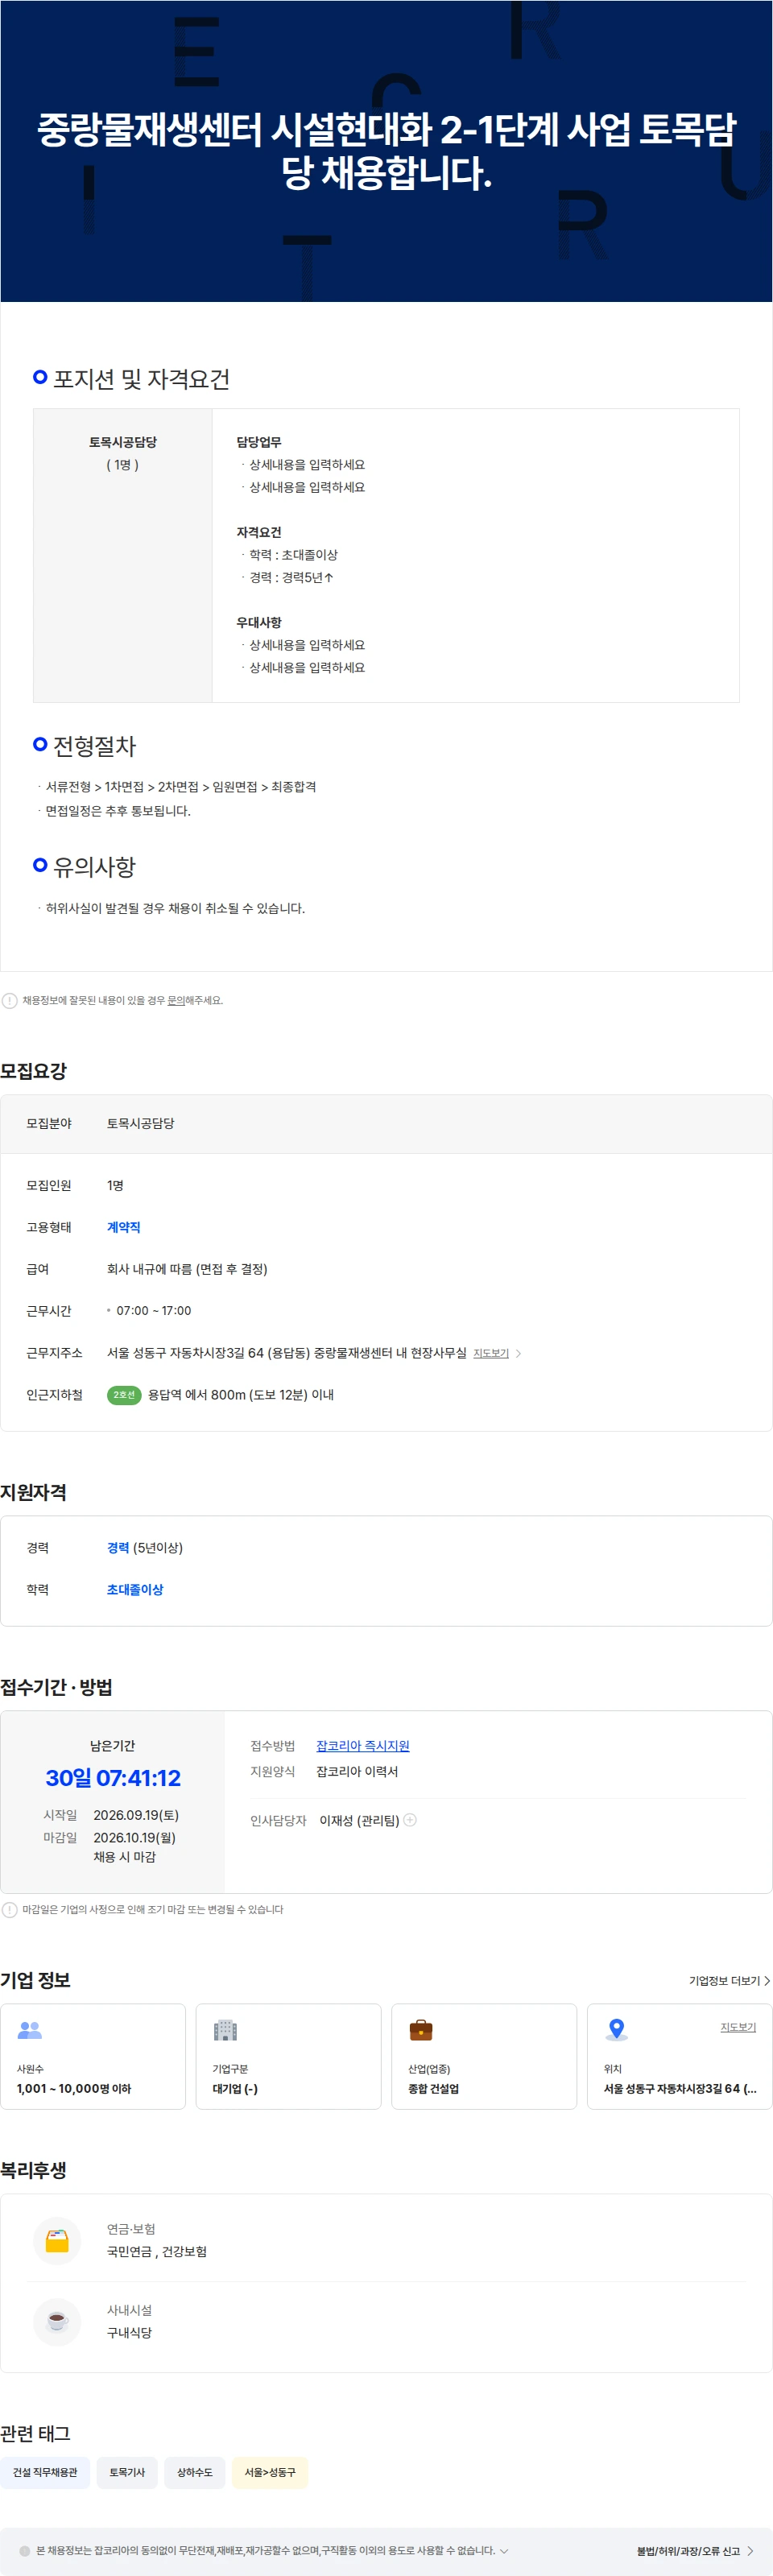
Task: Click the 문의 link in the notice
Action: (x=176, y=1000)
